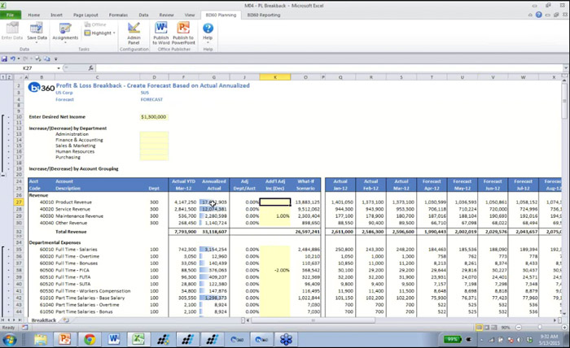570x348 pixels.
Task: Click the Desired Net Income cell
Action: (153, 116)
